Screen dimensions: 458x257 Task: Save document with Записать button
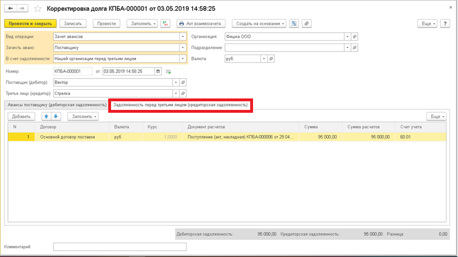coord(73,23)
